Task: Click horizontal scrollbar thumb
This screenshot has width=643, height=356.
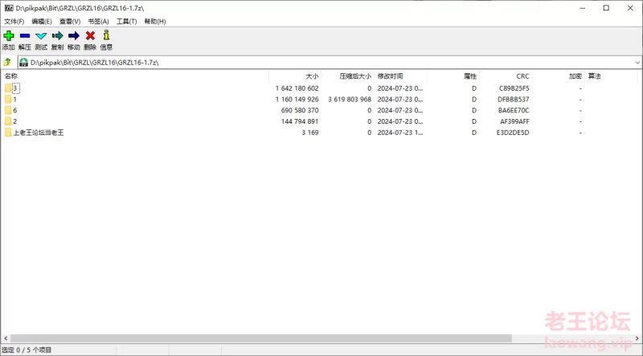Action: coord(260,338)
